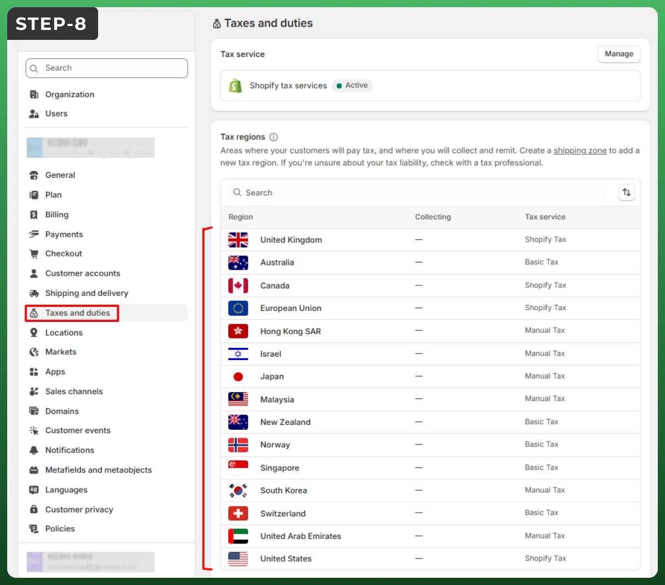Click the Shopify tax services entry
Viewport: 665px width, 585px height.
click(431, 86)
